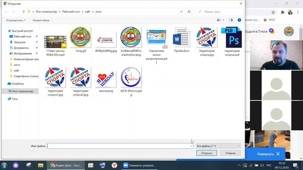Open Сеть in the sidebar

pos(13,99)
